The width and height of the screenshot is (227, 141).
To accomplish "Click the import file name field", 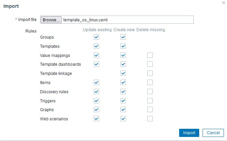I will (x=127, y=20).
